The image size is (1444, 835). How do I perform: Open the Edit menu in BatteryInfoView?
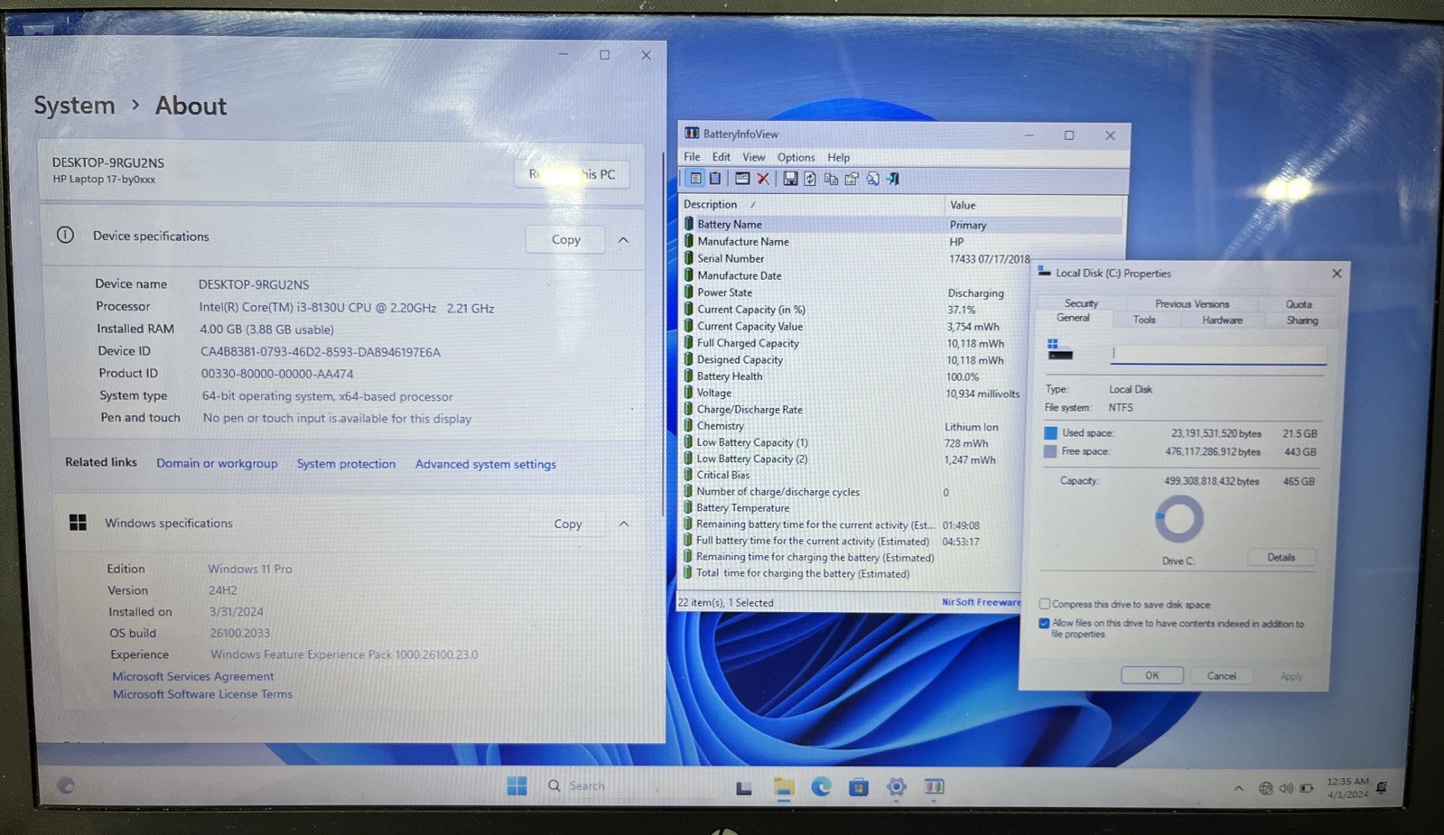721,157
